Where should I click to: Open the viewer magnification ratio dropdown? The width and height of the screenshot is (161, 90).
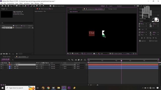[x=77, y=53]
